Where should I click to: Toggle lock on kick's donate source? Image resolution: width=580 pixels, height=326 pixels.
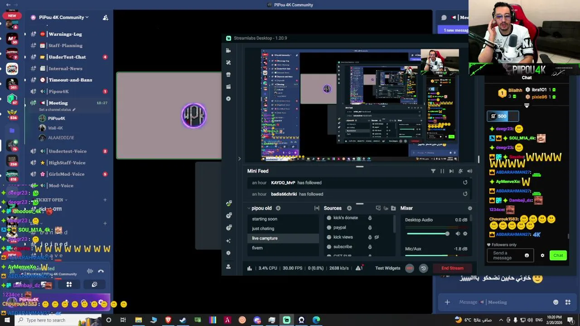coord(370,218)
